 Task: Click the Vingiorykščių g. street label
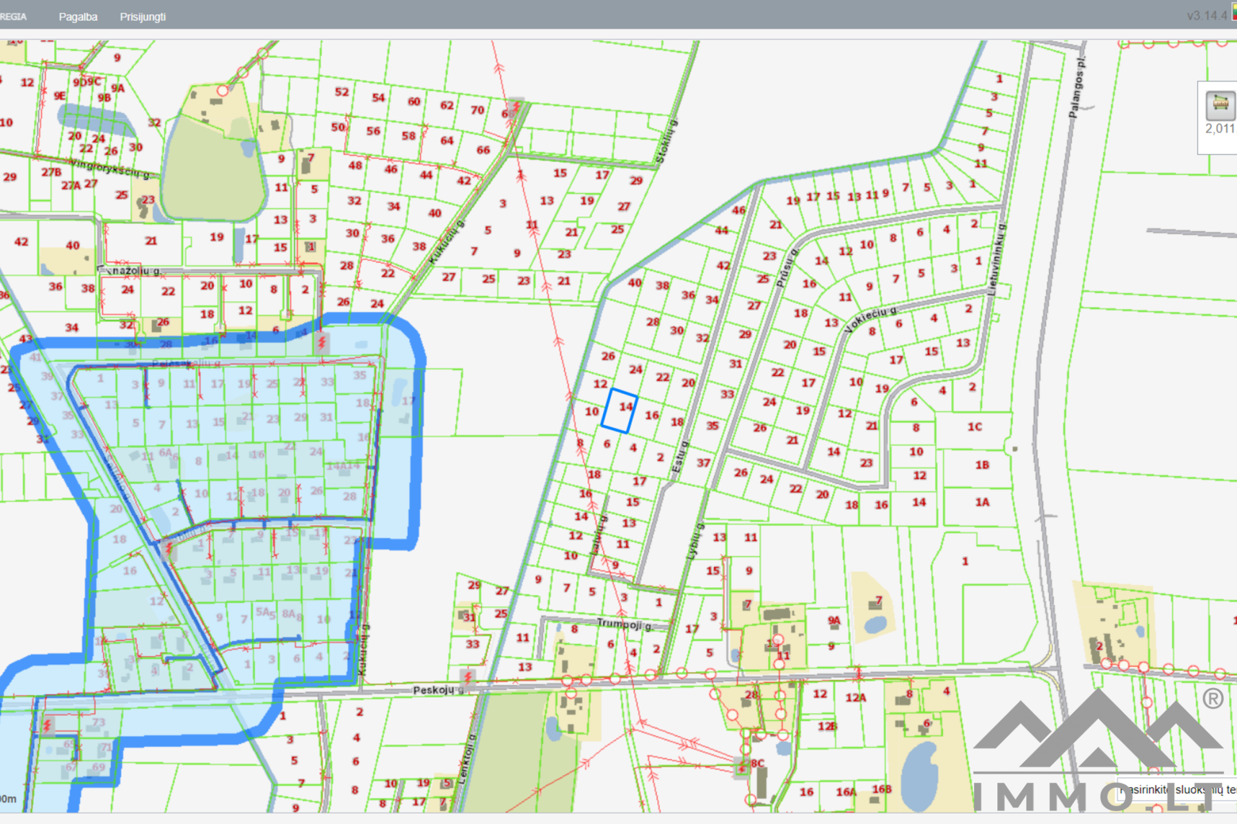click(x=110, y=169)
